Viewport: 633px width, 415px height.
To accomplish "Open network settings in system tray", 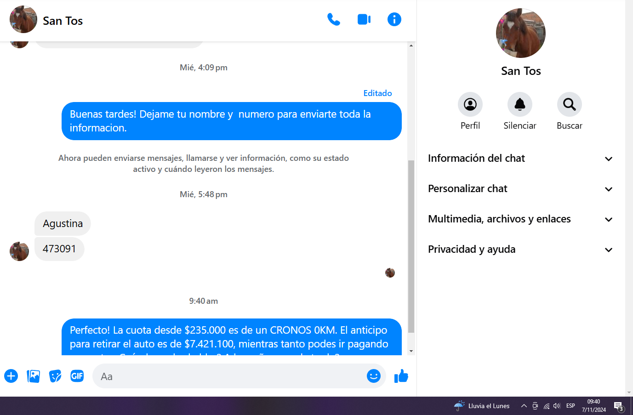I will click(x=546, y=406).
